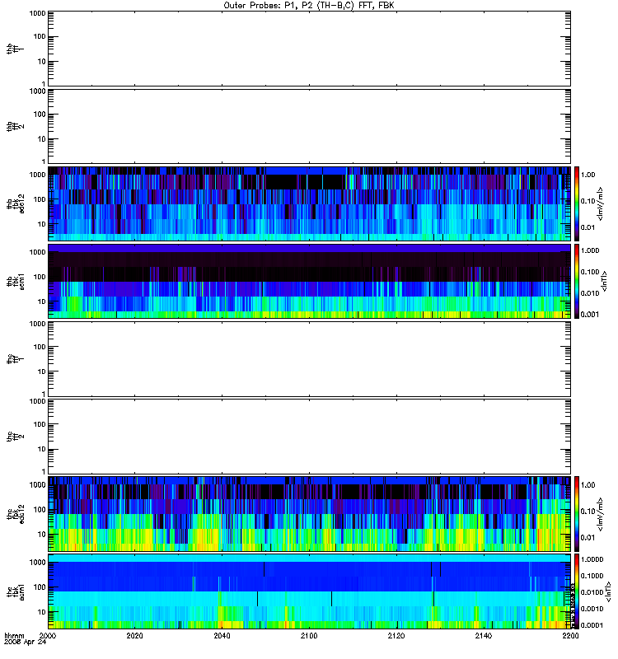Click the 'thb fbk scm1' y-axis title
The height and width of the screenshot is (659, 618).
(x=16, y=281)
